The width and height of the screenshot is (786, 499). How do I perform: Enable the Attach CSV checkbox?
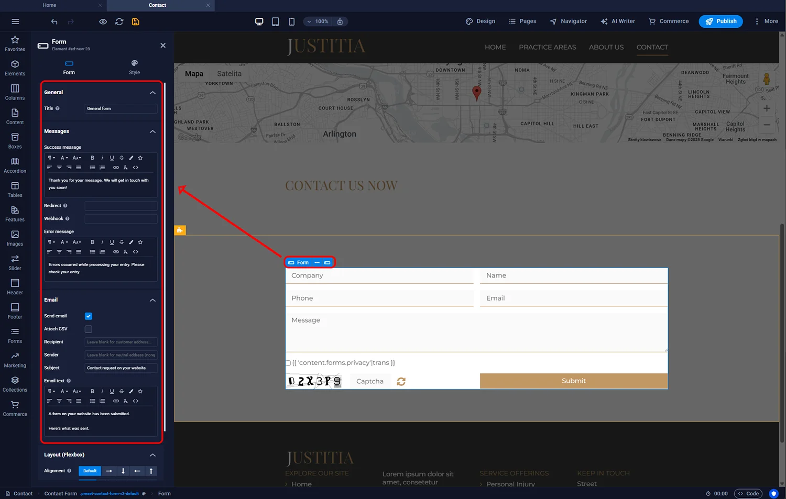(x=89, y=329)
